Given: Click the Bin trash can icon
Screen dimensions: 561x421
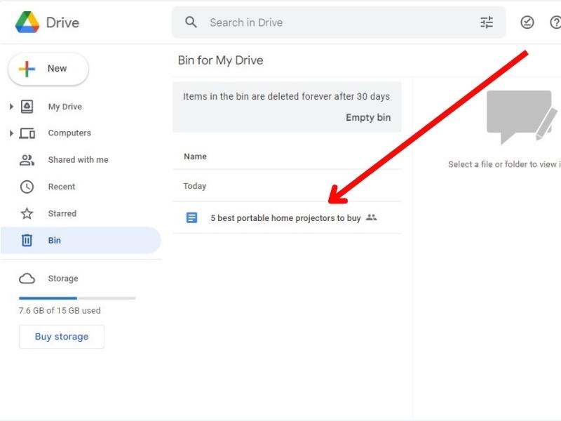Looking at the screenshot, I should coord(27,240).
